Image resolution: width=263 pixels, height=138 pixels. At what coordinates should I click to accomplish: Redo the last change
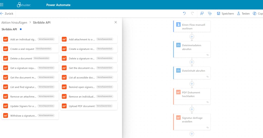point(192,13)
